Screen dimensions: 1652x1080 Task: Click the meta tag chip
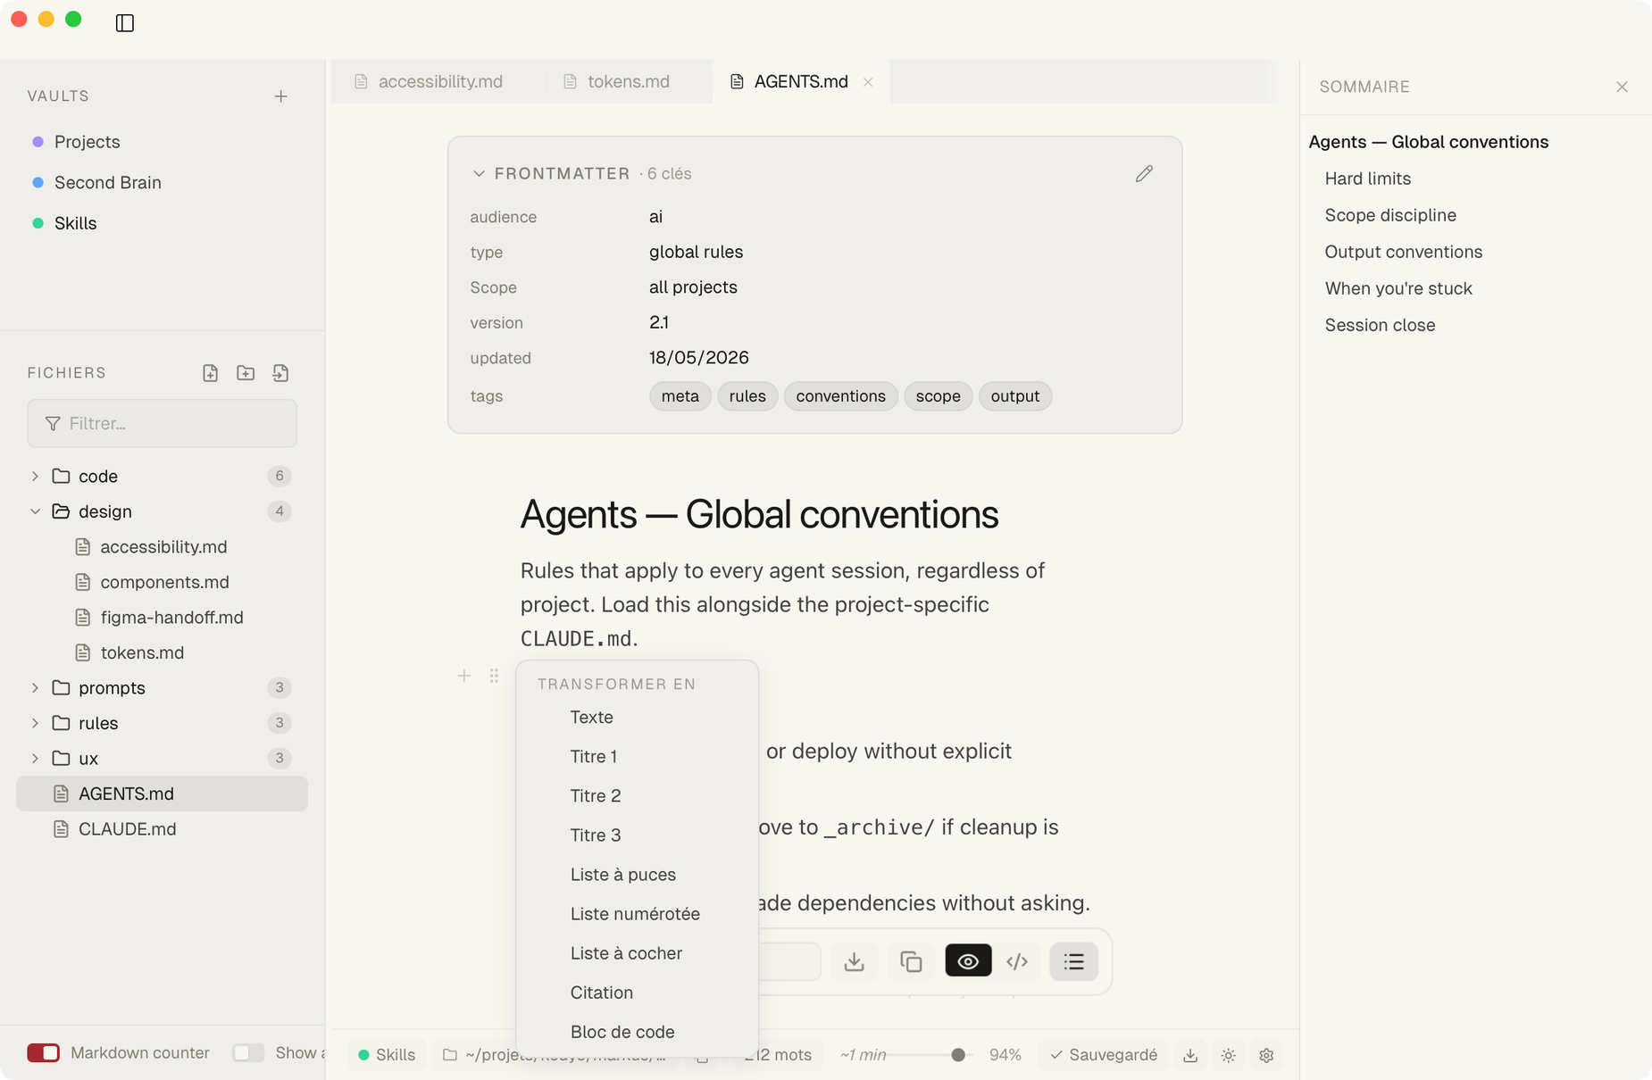point(680,396)
